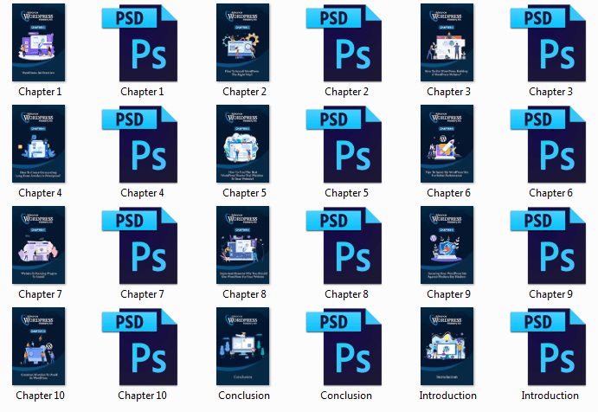Click the Introduction cover image thumbnail
The image size is (598, 412).
[447, 346]
